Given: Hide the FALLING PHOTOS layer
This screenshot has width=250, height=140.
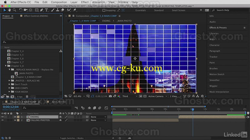Looking at the screenshot, I should pyautogui.click(x=2, y=120).
